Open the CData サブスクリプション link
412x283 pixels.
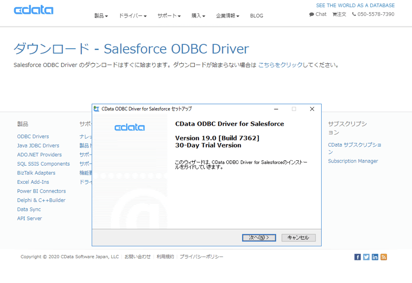pyautogui.click(x=354, y=148)
